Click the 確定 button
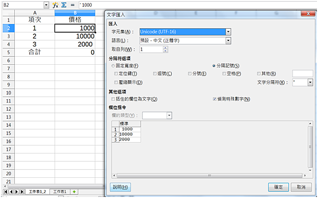Viewport: 318px width, 198px height. [278, 187]
